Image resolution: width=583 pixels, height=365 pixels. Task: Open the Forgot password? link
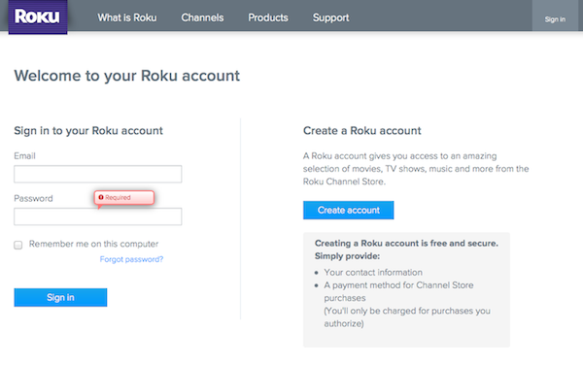[x=131, y=259]
